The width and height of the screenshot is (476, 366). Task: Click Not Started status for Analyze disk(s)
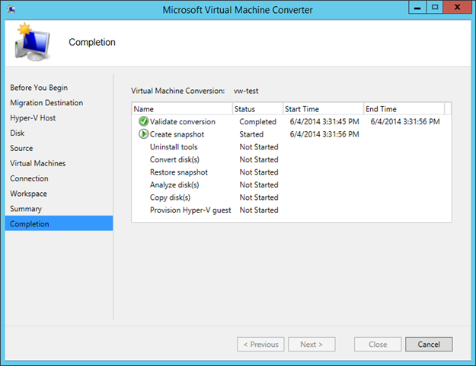[259, 185]
